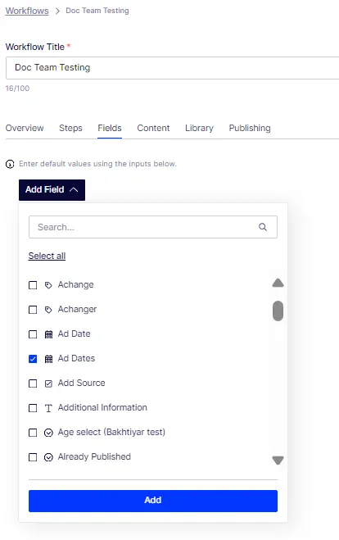The width and height of the screenshot is (339, 540).
Task: Click the scrollbar thumb in field list
Action: [x=278, y=311]
